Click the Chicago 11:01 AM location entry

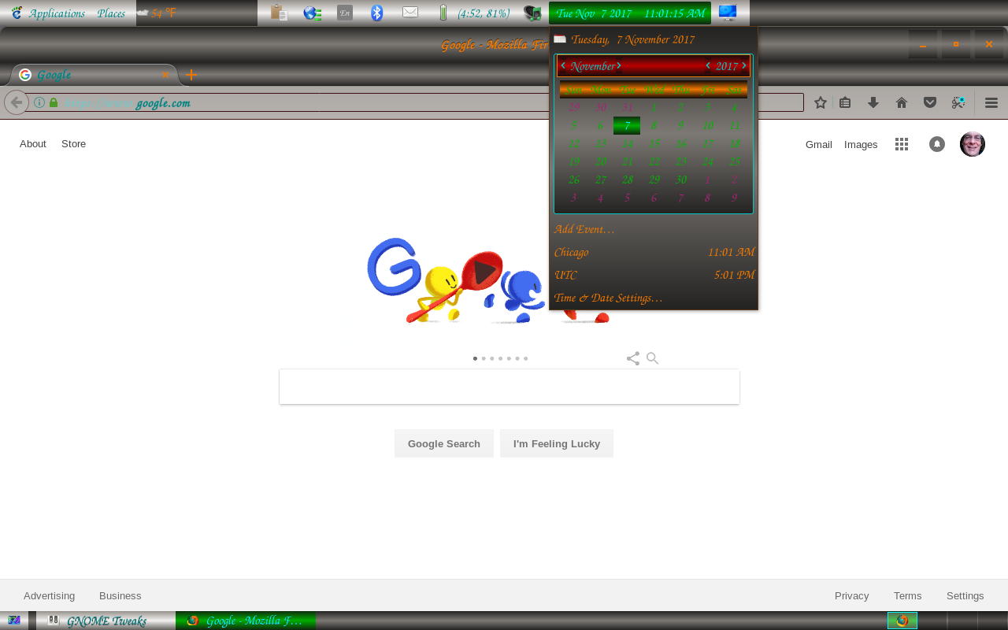point(654,252)
